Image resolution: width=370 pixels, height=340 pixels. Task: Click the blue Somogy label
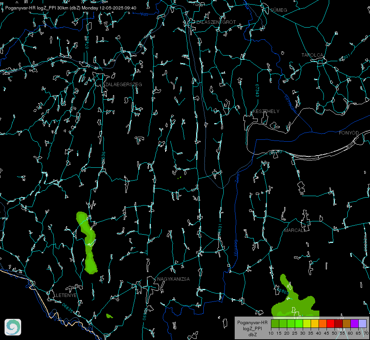[x=236, y=248]
